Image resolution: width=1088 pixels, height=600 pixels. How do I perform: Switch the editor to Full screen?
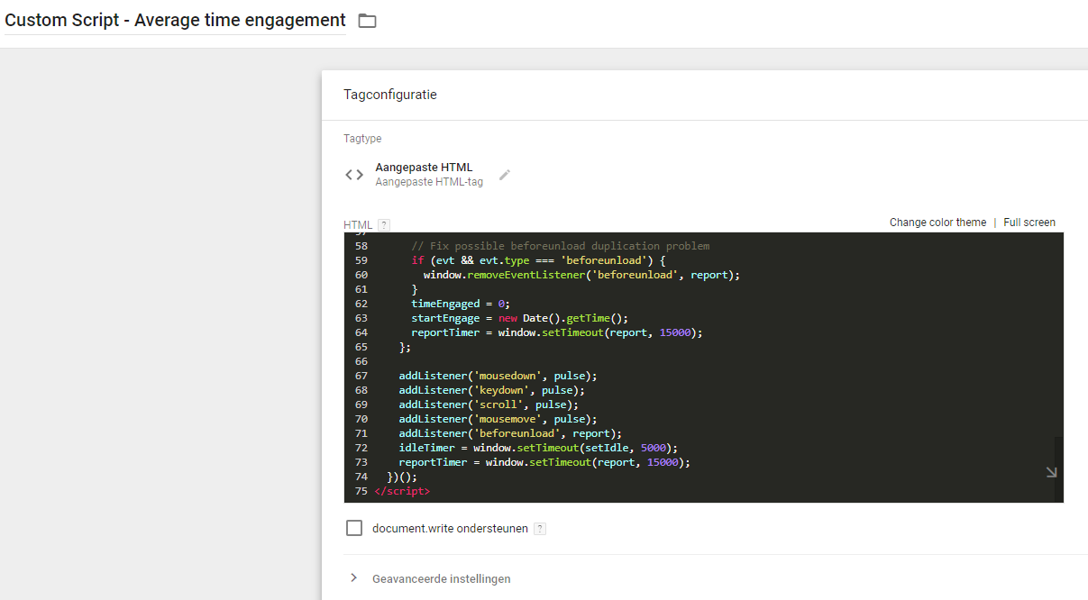[x=1029, y=223]
